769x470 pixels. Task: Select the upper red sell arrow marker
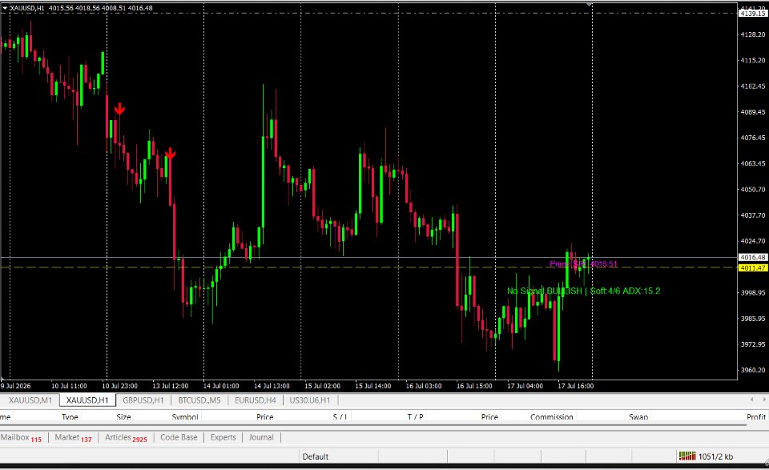(119, 109)
